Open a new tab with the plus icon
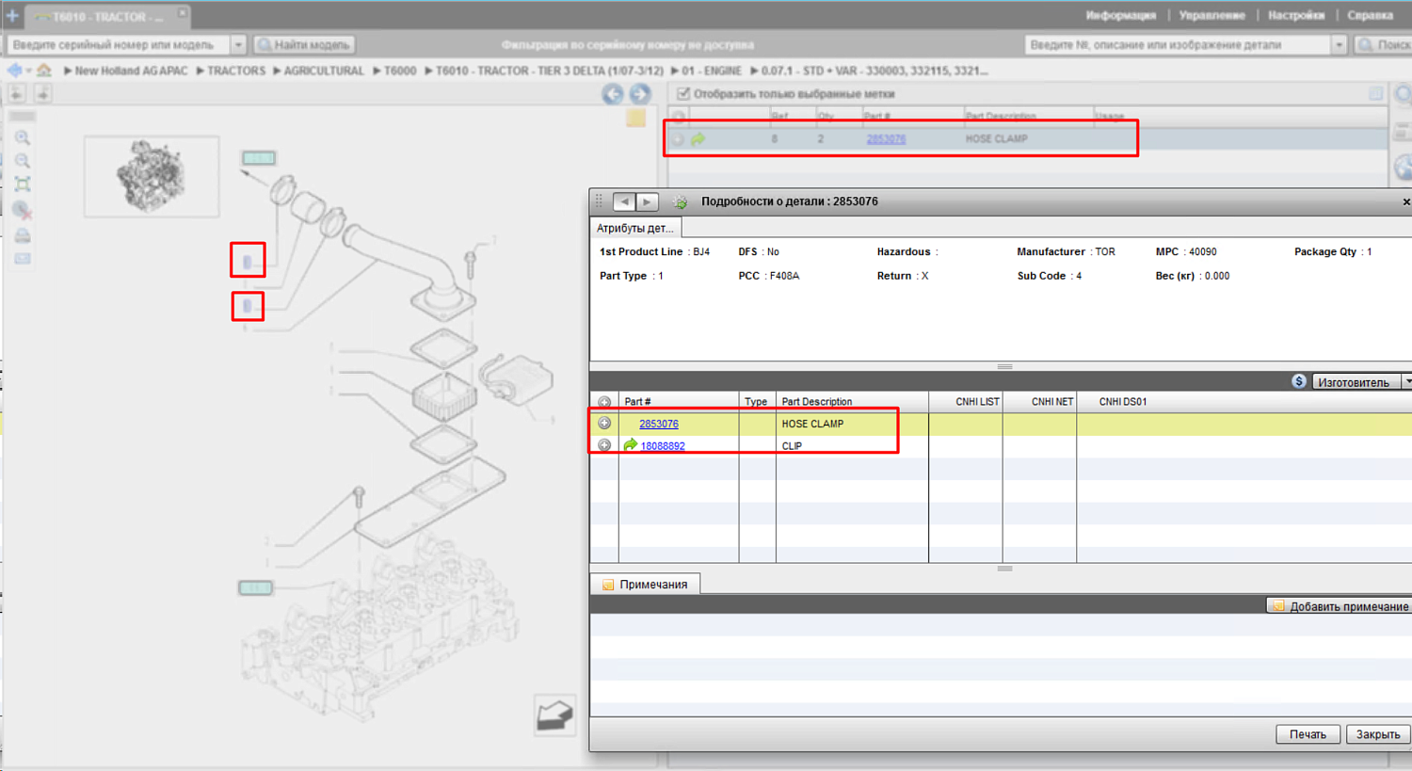Viewport: 1412px width, 771px height. tap(12, 15)
